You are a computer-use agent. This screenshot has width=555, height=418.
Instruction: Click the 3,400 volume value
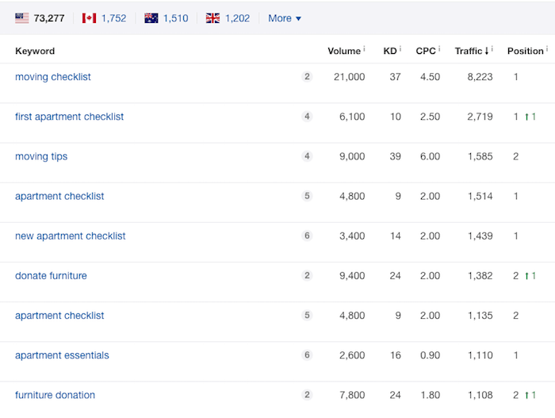352,236
